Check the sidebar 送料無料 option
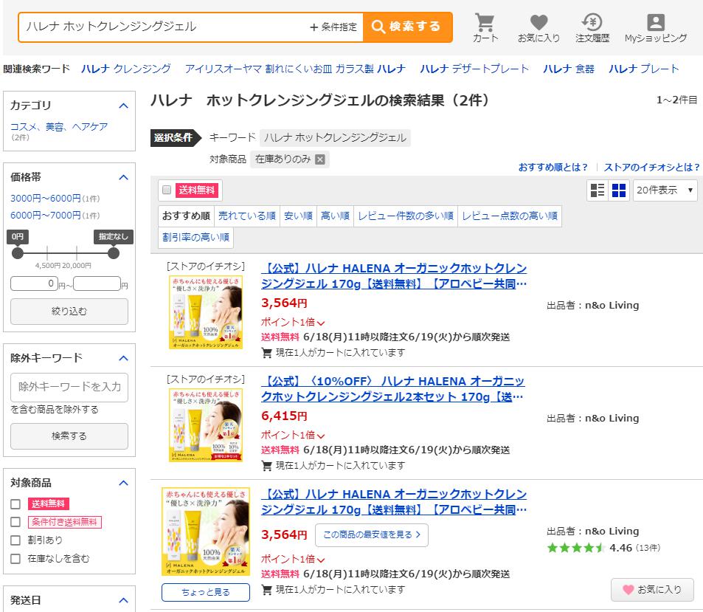Image resolution: width=703 pixels, height=612 pixels. coord(15,504)
